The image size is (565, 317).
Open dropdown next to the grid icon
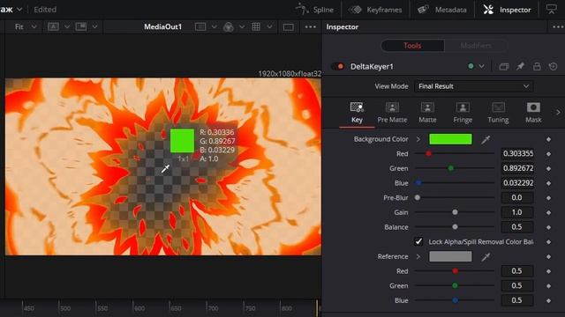click(269, 27)
